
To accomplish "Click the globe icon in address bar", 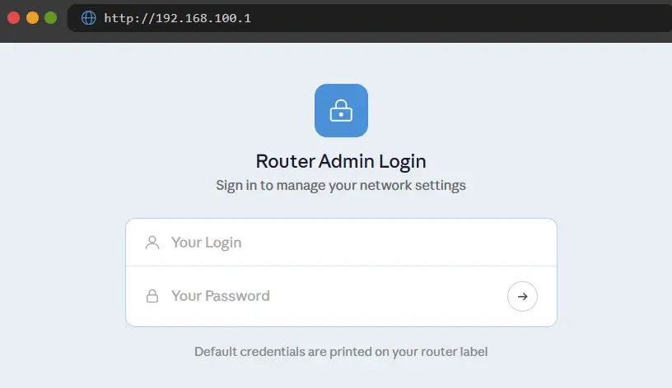I will [89, 18].
